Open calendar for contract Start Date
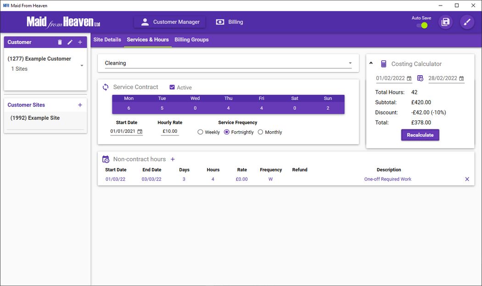Viewport: 482px width, 286px height. coord(140,132)
